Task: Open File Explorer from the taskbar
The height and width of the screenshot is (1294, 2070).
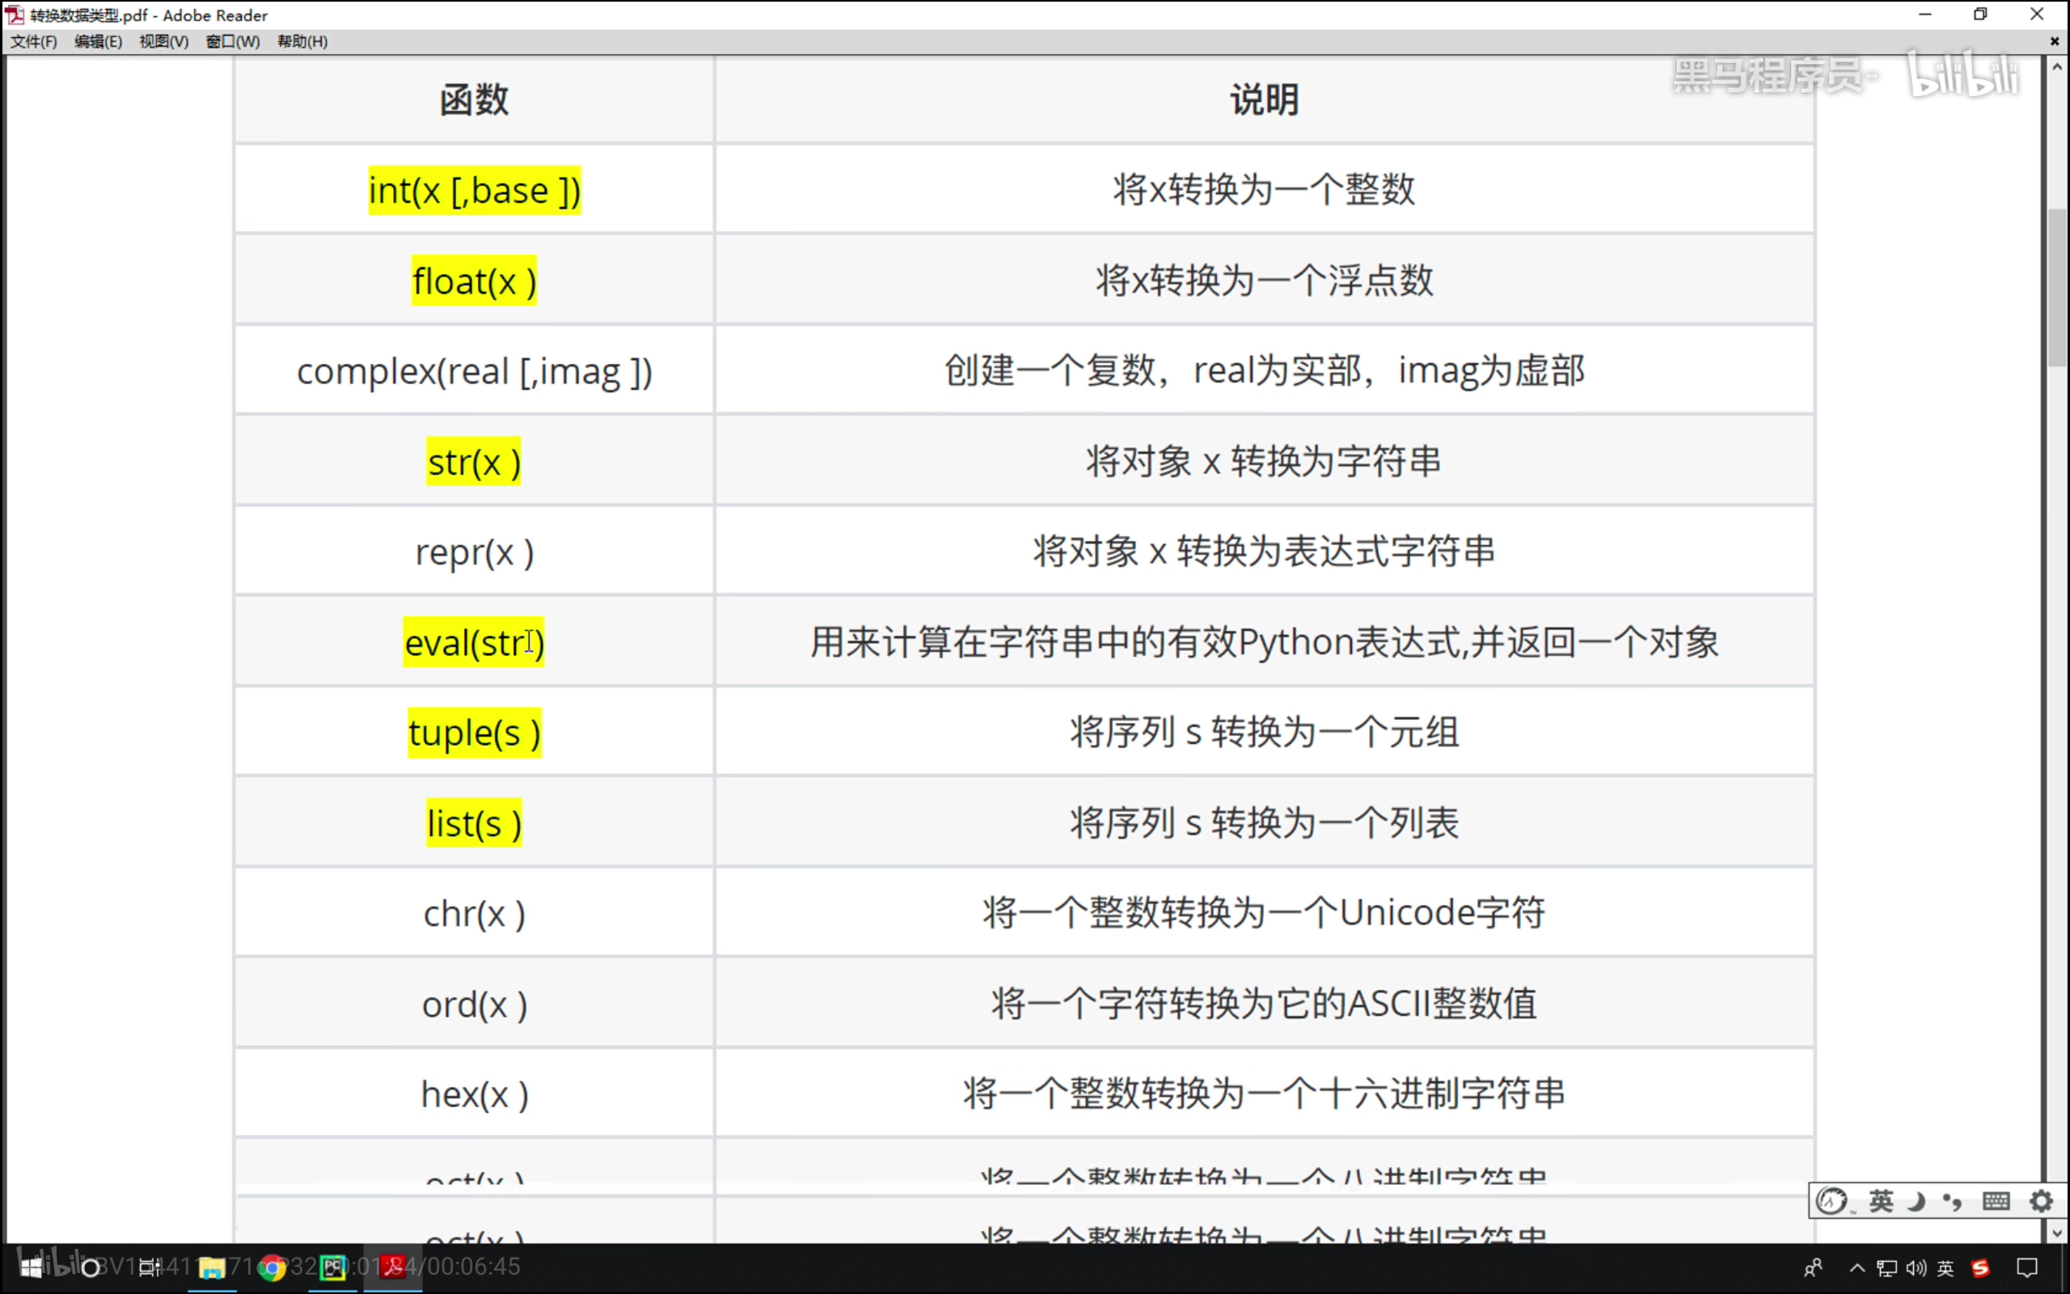Action: [211, 1267]
